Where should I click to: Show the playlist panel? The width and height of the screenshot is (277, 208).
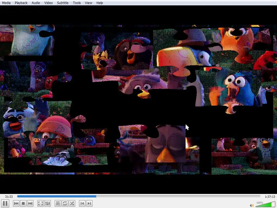tap(58, 203)
